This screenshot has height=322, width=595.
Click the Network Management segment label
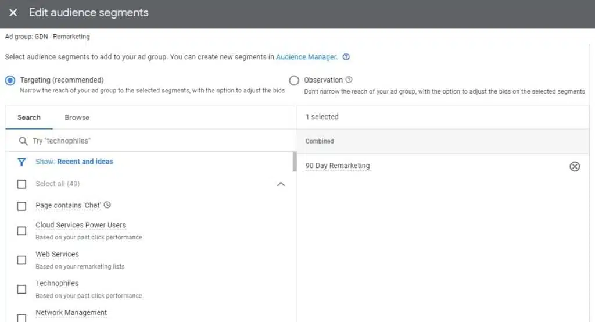pyautogui.click(x=71, y=313)
